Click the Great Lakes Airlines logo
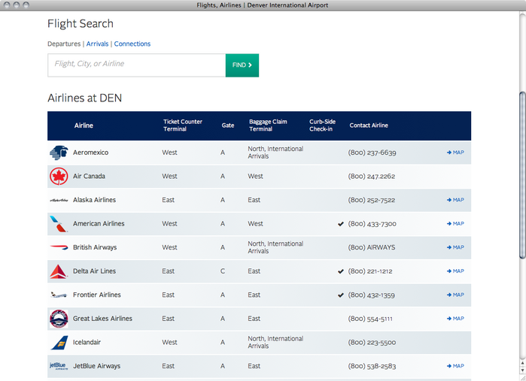Screen dimensions: 526x381 point(59,319)
